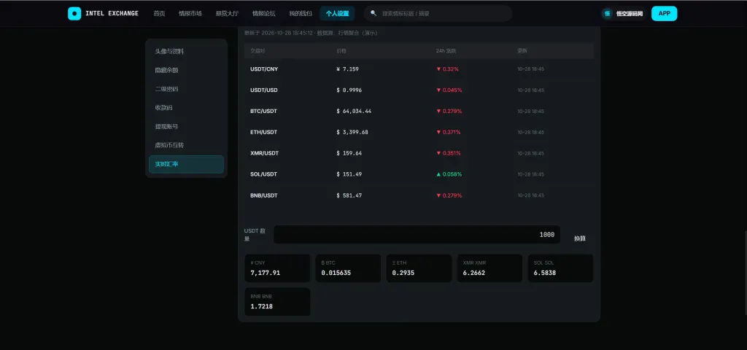Screen dimensions: 747x350
Task: Open the 首页 nav item
Action: pyautogui.click(x=159, y=13)
